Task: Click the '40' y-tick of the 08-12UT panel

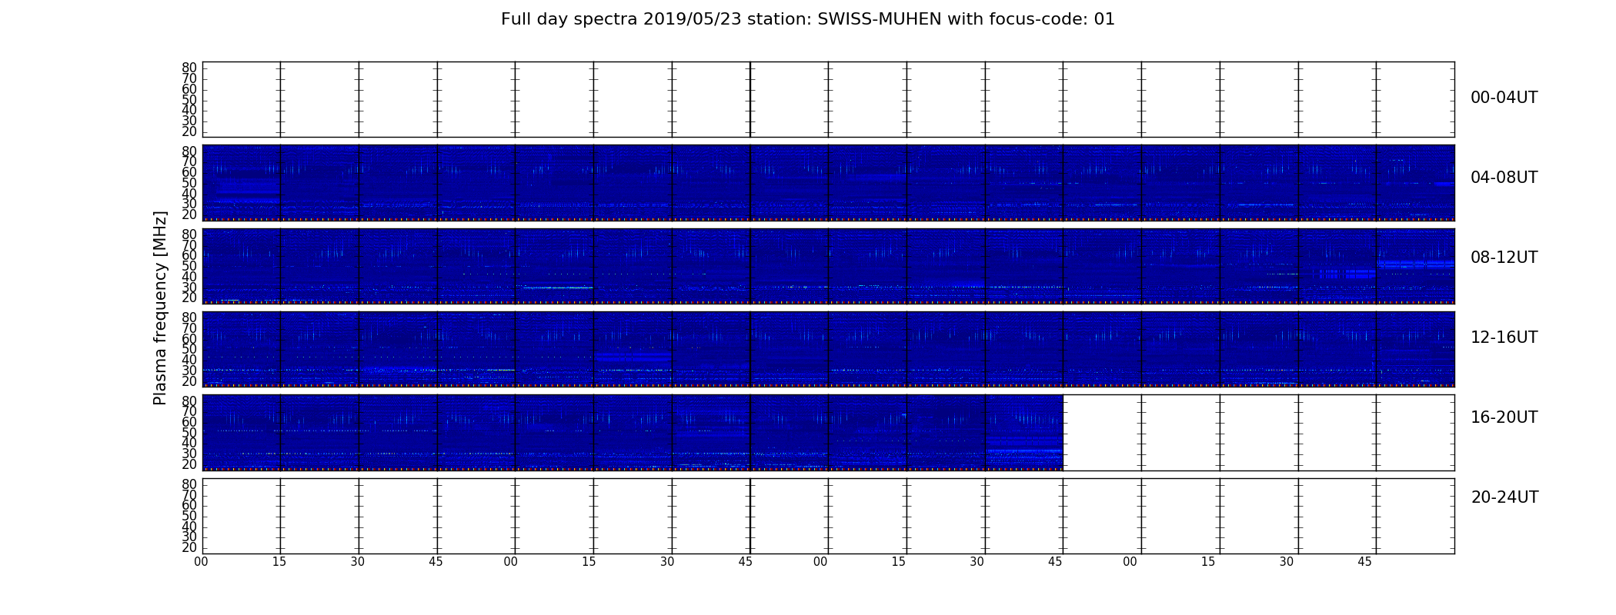Action: click(x=189, y=277)
